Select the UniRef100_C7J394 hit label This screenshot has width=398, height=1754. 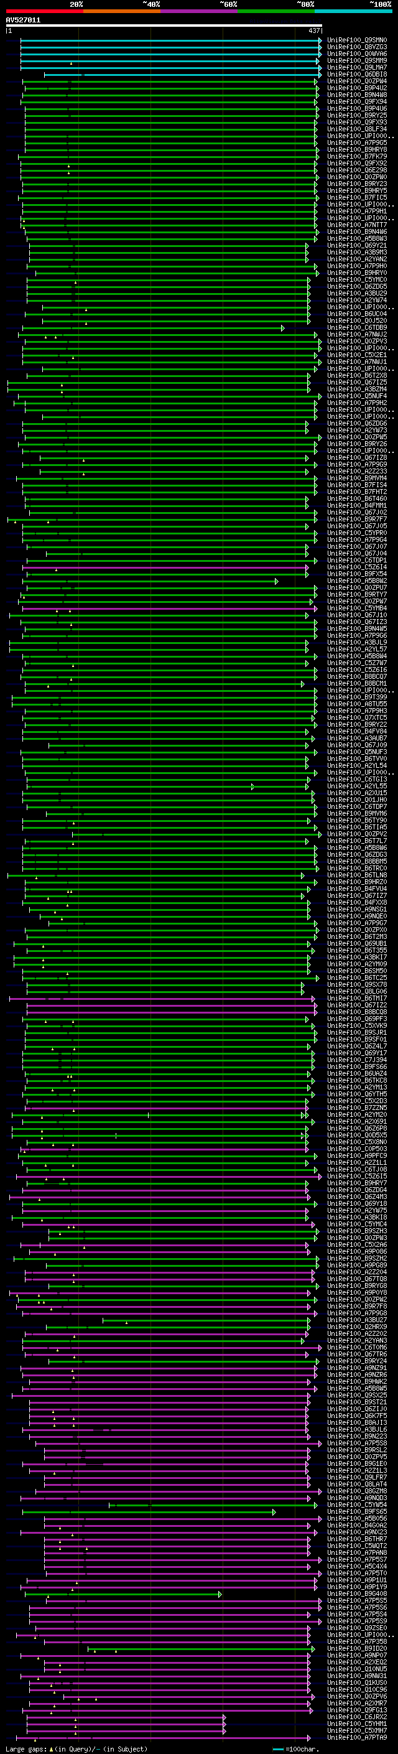click(357, 1060)
